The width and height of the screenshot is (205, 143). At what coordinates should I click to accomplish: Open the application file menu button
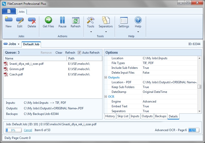point(9,11)
